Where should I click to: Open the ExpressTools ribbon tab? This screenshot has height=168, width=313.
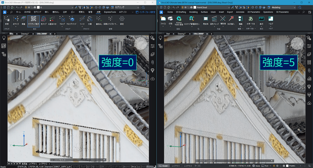coord(110,12)
